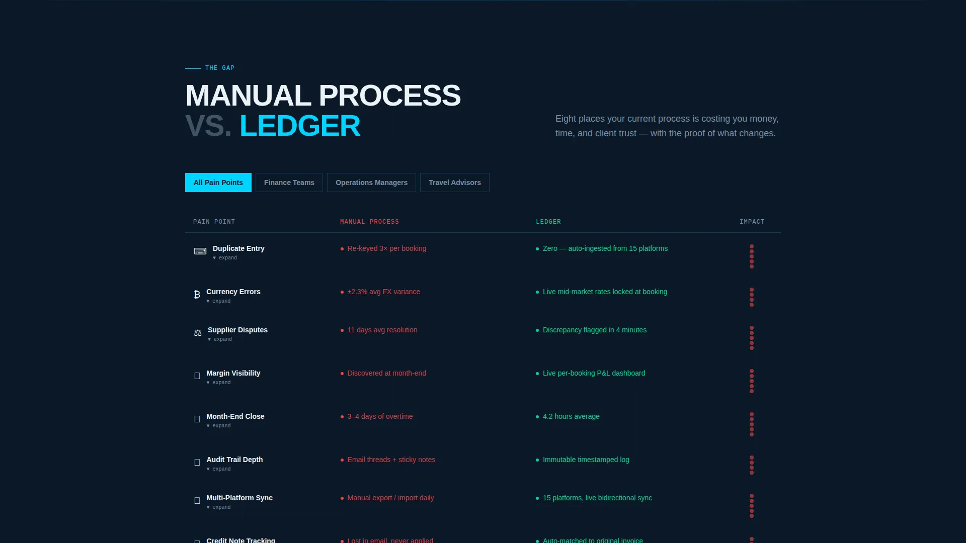Screen dimensions: 966x543
Task: Click the Month-End Close title
Action: coord(235,416)
